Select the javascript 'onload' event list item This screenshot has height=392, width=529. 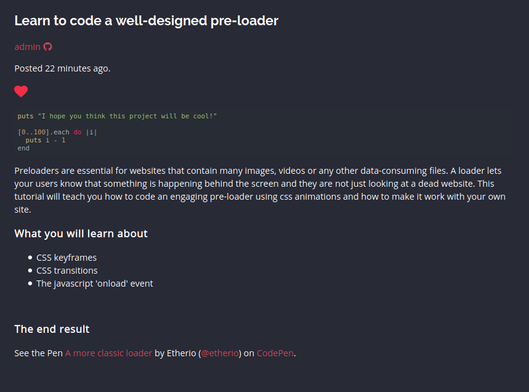[x=95, y=284]
